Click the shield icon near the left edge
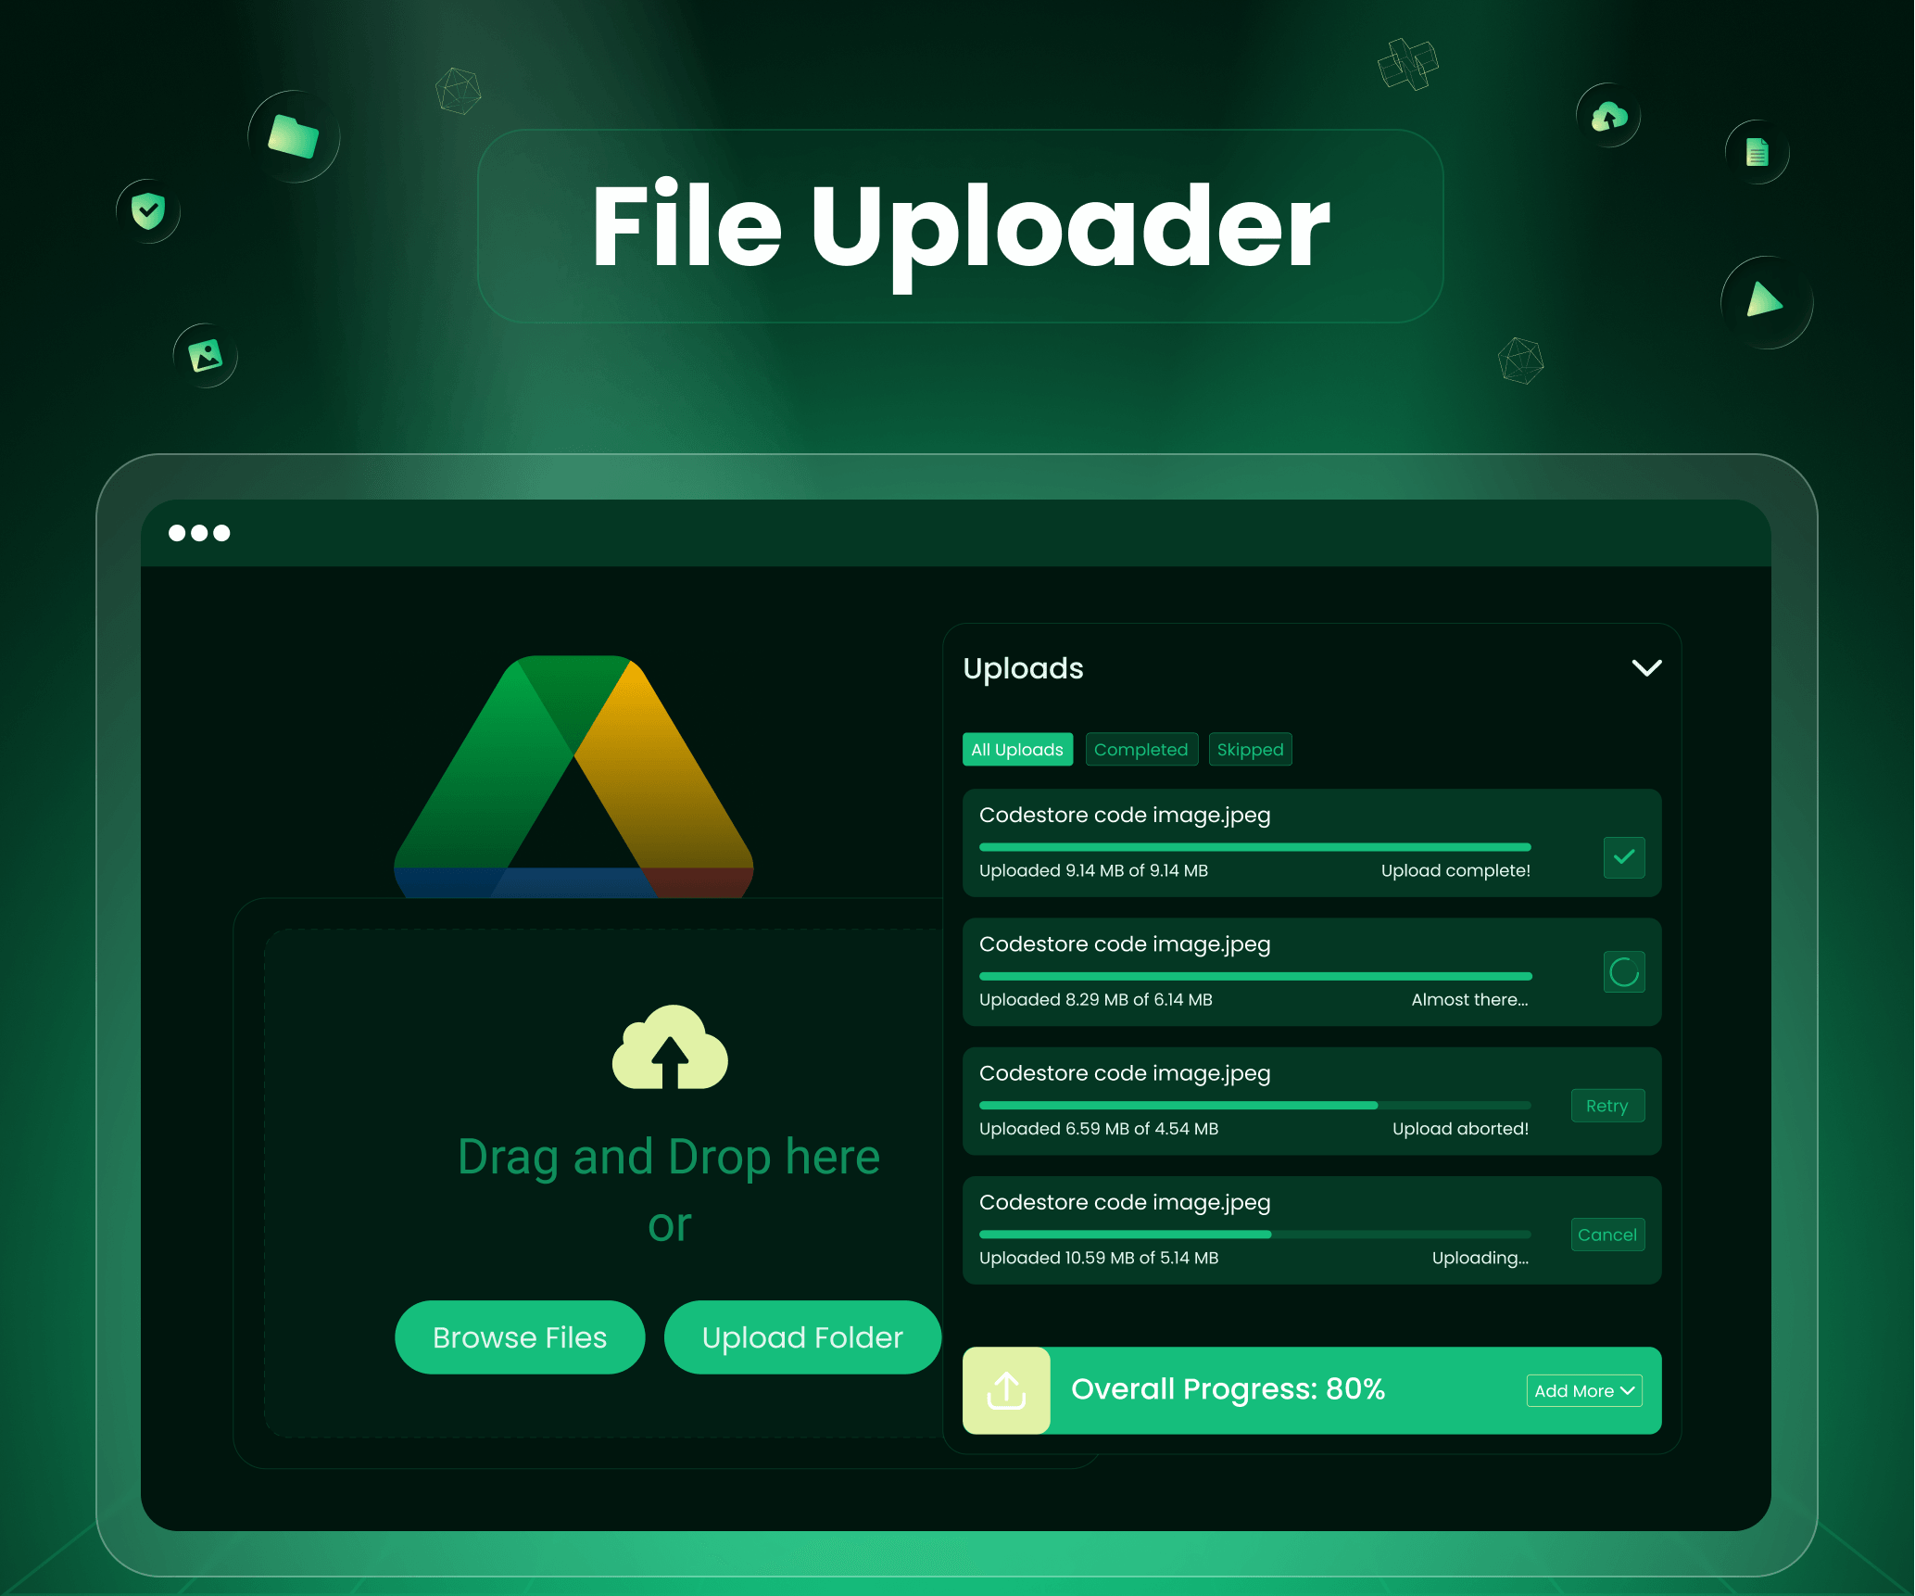The width and height of the screenshot is (1915, 1596). coord(147,211)
